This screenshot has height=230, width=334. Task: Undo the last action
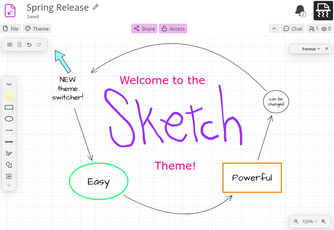[x=29, y=45]
